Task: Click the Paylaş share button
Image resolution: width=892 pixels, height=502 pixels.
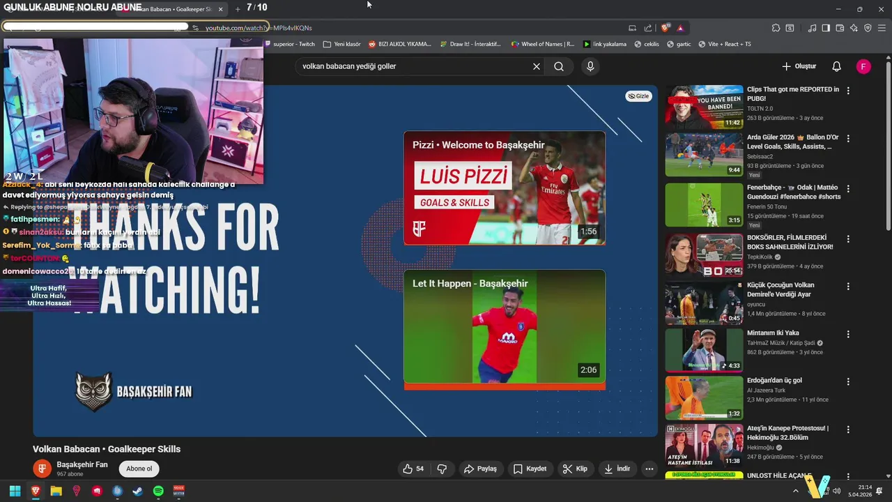Action: [x=481, y=469]
